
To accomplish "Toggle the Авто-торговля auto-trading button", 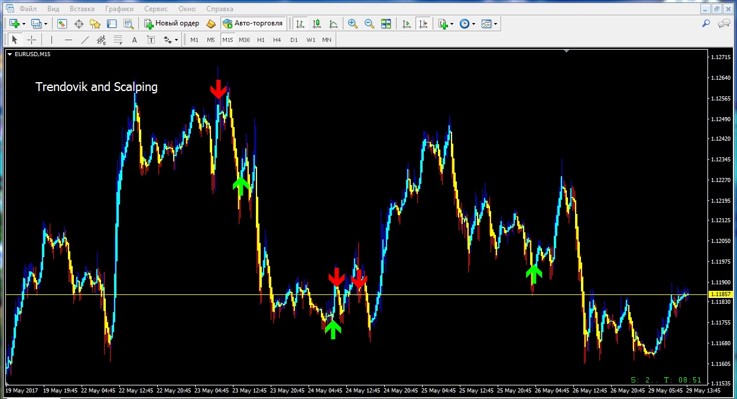I will click(254, 24).
